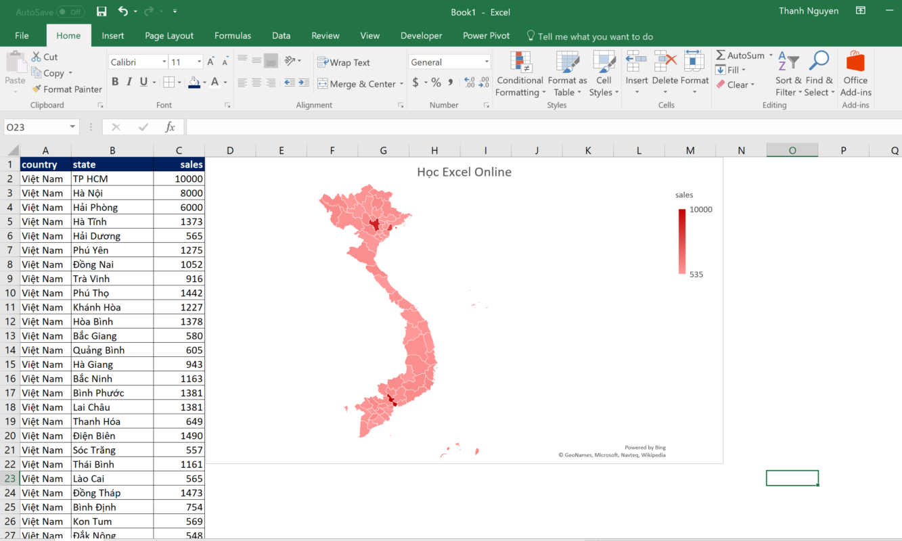Click the Học Excel Online chart title
This screenshot has height=541, width=902.
[x=464, y=172]
